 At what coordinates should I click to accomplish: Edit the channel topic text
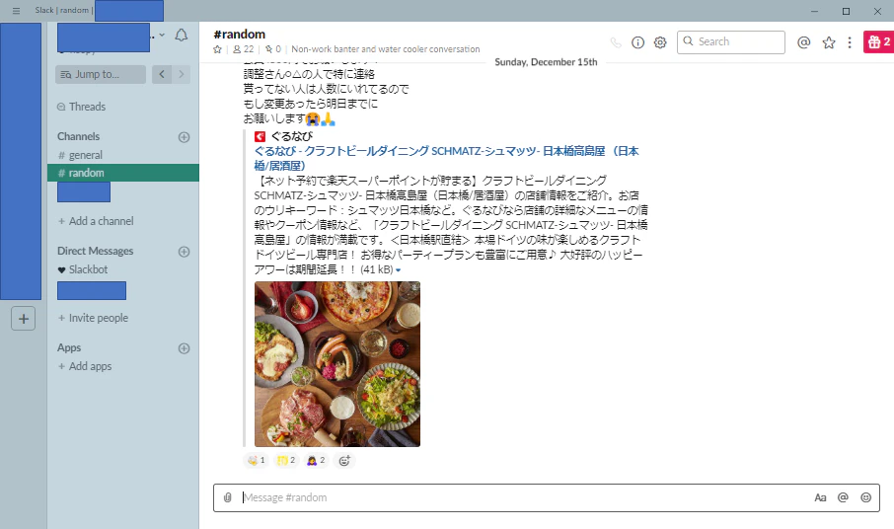386,49
